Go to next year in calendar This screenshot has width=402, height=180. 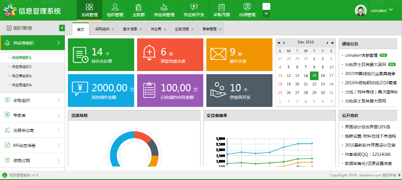(x=332, y=43)
